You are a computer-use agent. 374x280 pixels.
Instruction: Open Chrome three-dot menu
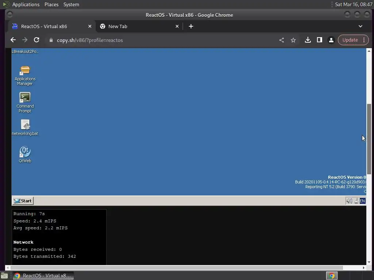click(x=364, y=40)
